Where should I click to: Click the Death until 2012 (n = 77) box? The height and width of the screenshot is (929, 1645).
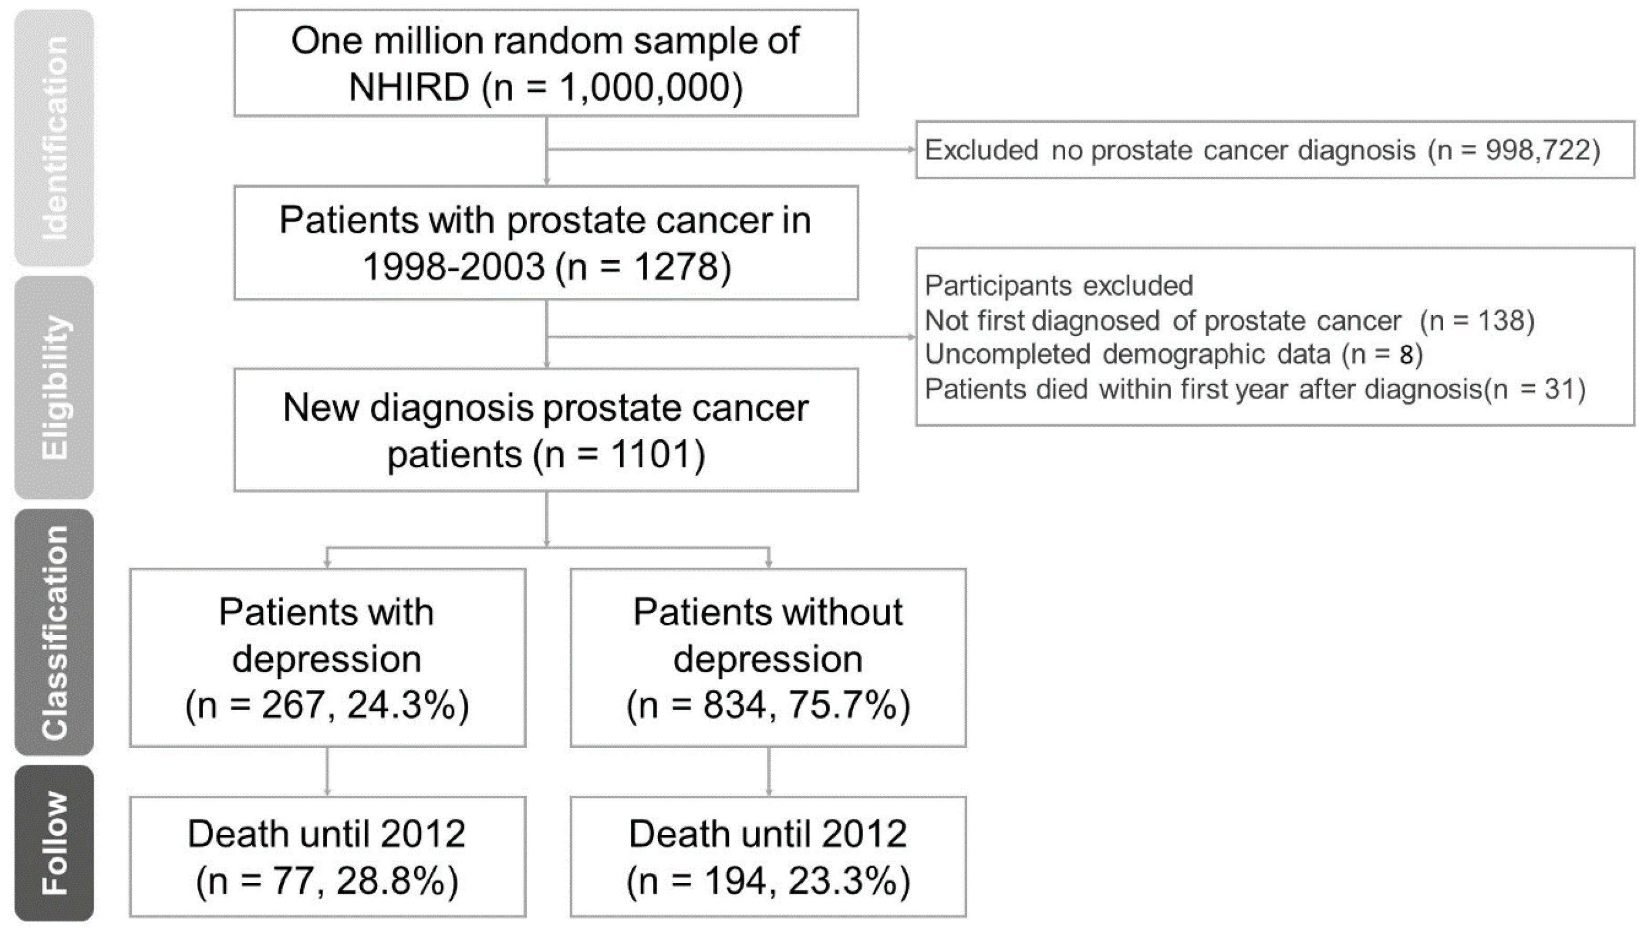327,856
